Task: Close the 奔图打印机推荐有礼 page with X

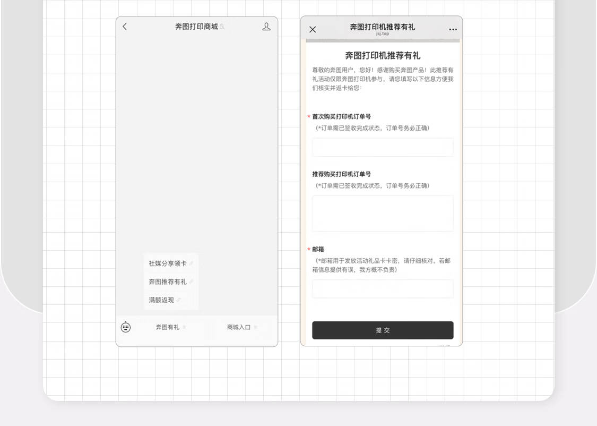Action: pyautogui.click(x=313, y=29)
